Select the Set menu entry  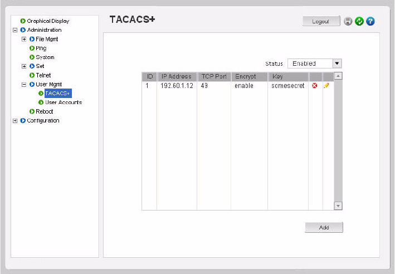pyautogui.click(x=40, y=66)
